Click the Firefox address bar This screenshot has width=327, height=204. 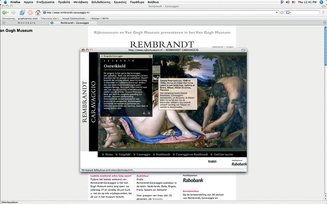[x=161, y=13]
